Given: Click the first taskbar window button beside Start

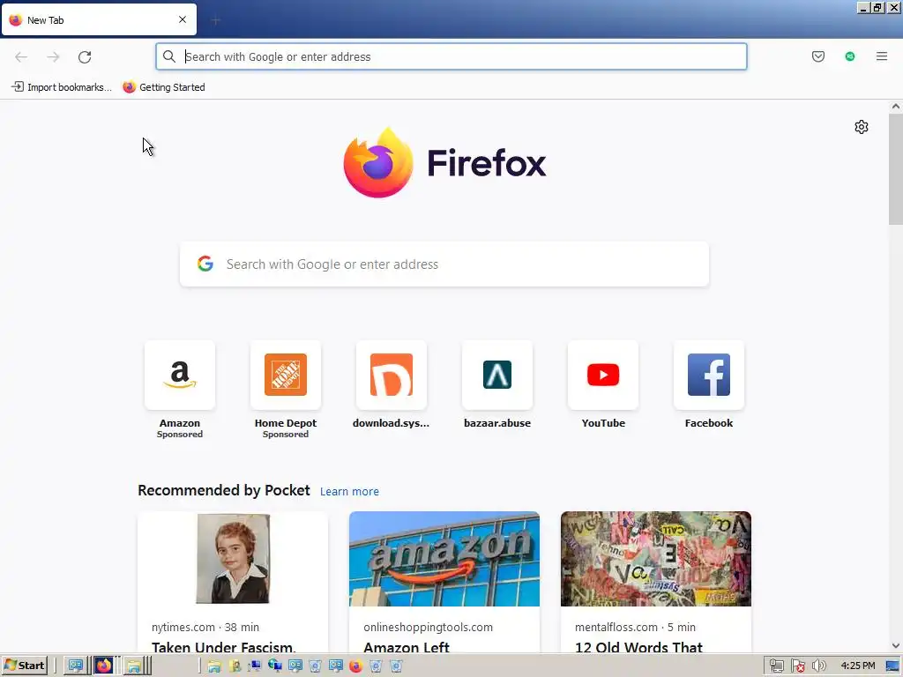Looking at the screenshot, I should pyautogui.click(x=76, y=666).
